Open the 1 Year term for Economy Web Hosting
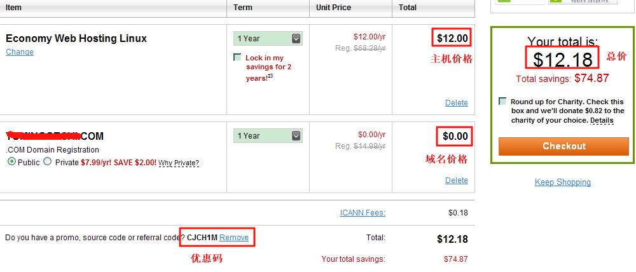636x272 pixels. (x=268, y=39)
